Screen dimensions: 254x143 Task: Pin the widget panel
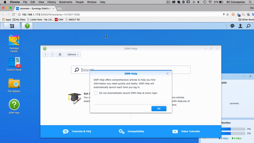[x=250, y=76]
